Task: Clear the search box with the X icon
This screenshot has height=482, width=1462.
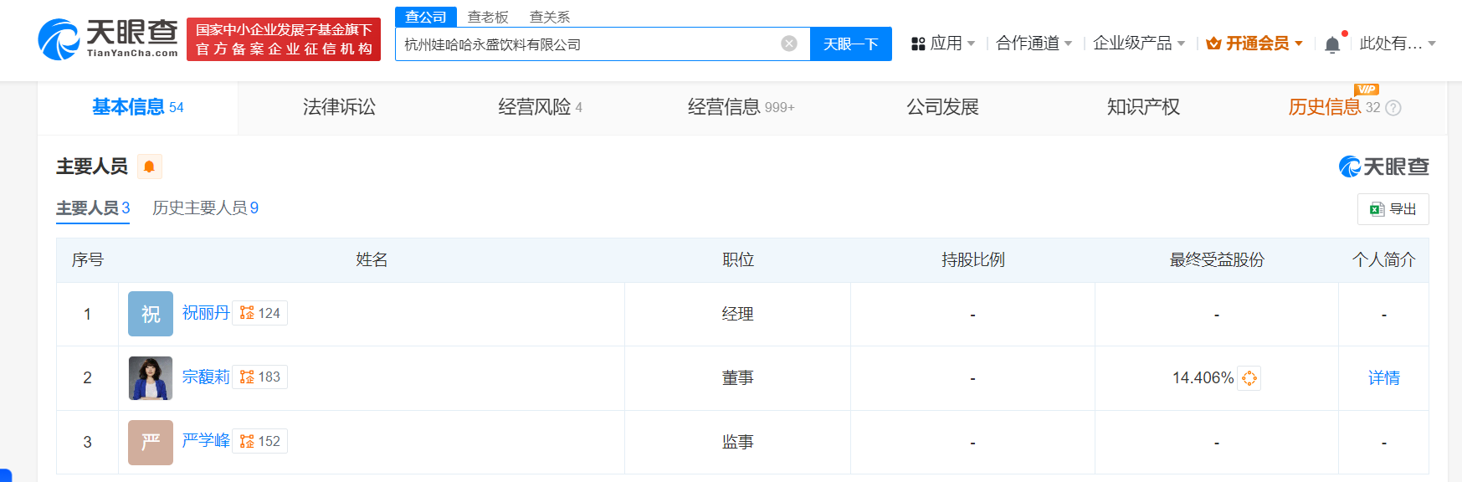Action: 789,44
